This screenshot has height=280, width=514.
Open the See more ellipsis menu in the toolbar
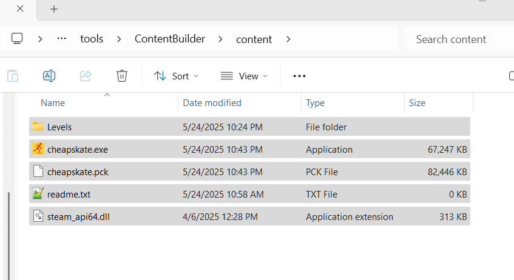[299, 76]
